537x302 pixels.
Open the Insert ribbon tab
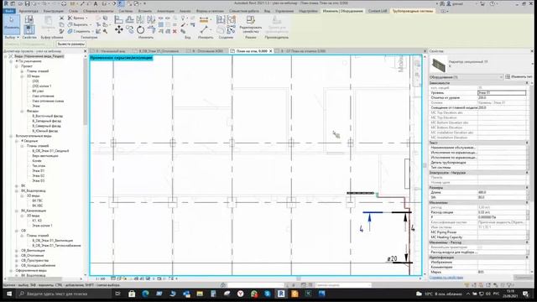145,11
